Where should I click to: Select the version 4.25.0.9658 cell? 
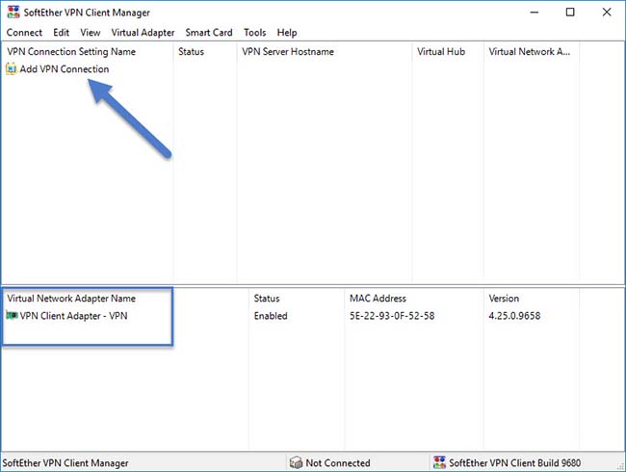514,316
